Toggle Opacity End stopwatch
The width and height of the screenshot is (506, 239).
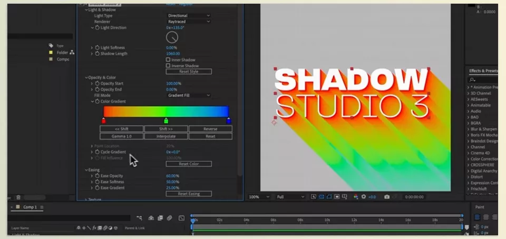pyautogui.click(x=97, y=89)
